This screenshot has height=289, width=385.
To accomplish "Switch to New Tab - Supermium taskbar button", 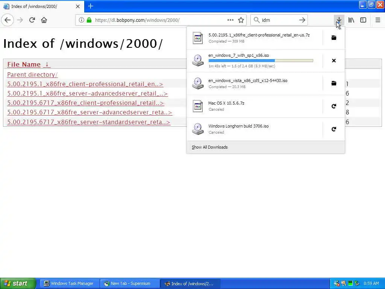I will (x=130, y=284).
